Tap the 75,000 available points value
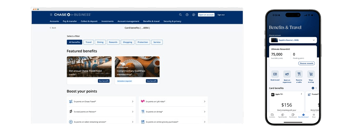Screen dimensions: 353x135 (277, 54)
